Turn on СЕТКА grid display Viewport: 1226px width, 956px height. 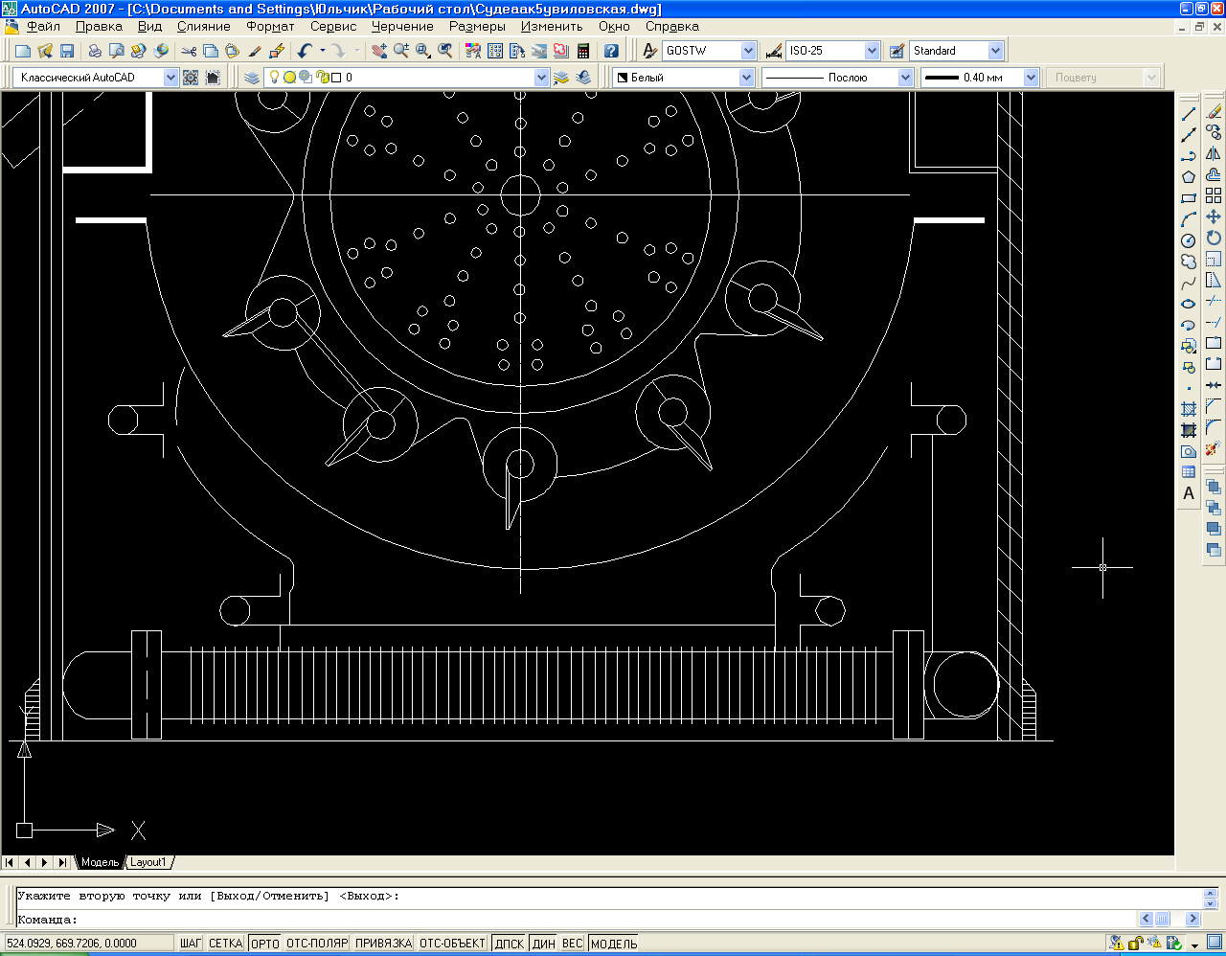[x=225, y=944]
